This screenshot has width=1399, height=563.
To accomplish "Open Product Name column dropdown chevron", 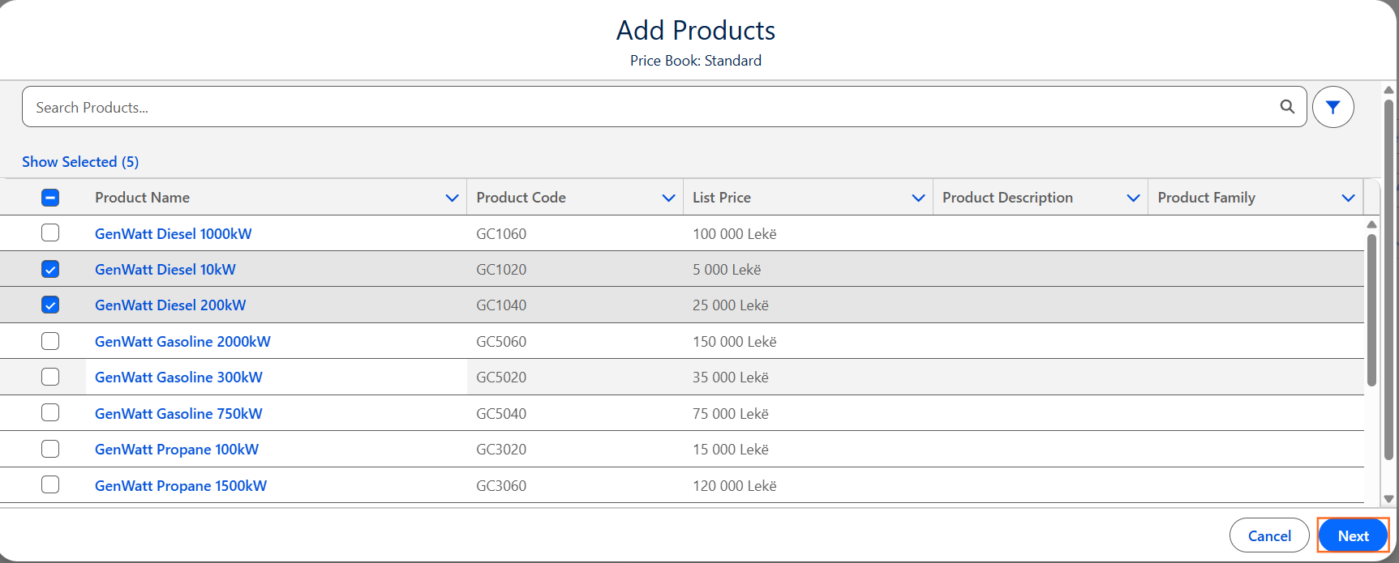I will click(x=452, y=198).
